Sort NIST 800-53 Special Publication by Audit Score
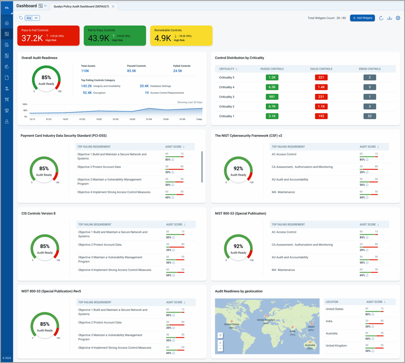 pyautogui.click(x=378, y=224)
